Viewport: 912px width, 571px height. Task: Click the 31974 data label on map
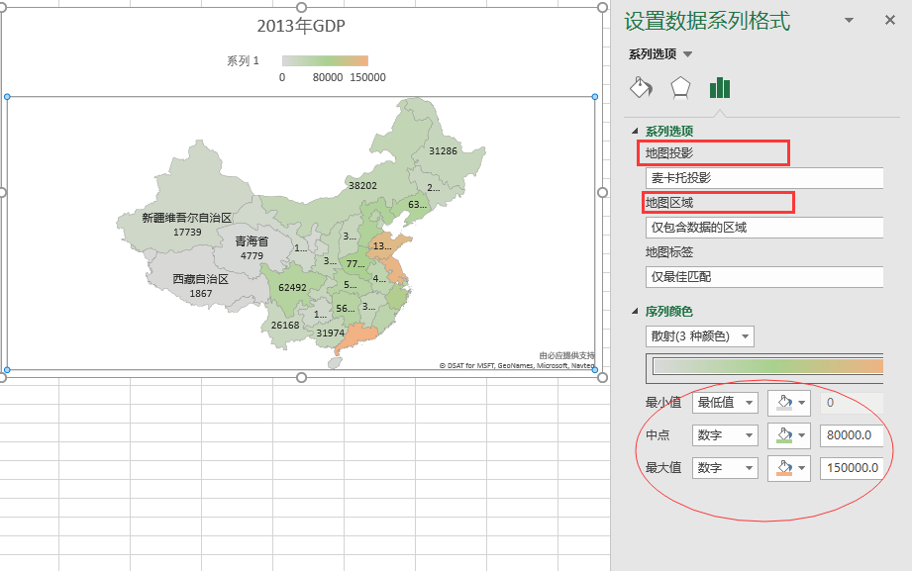[330, 333]
